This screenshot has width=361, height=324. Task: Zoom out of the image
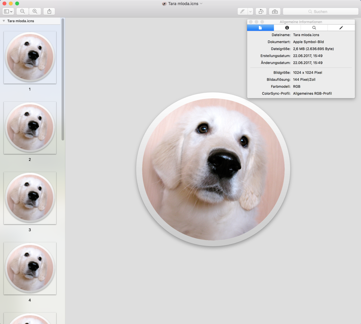pos(23,11)
